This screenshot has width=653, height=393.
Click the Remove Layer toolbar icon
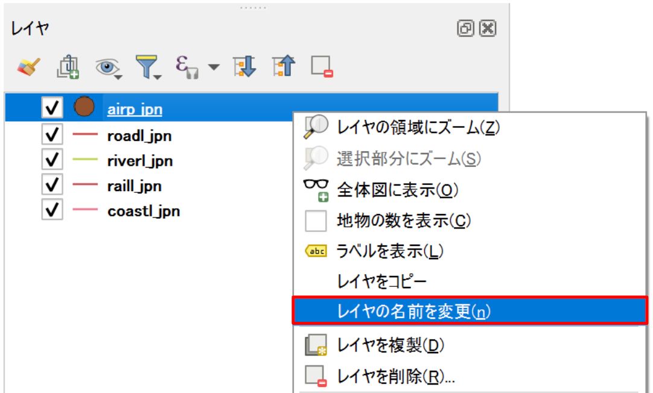[x=322, y=66]
